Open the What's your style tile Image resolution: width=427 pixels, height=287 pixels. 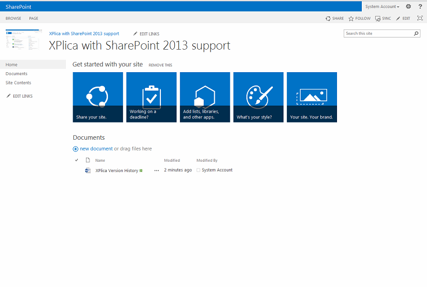coord(259,97)
